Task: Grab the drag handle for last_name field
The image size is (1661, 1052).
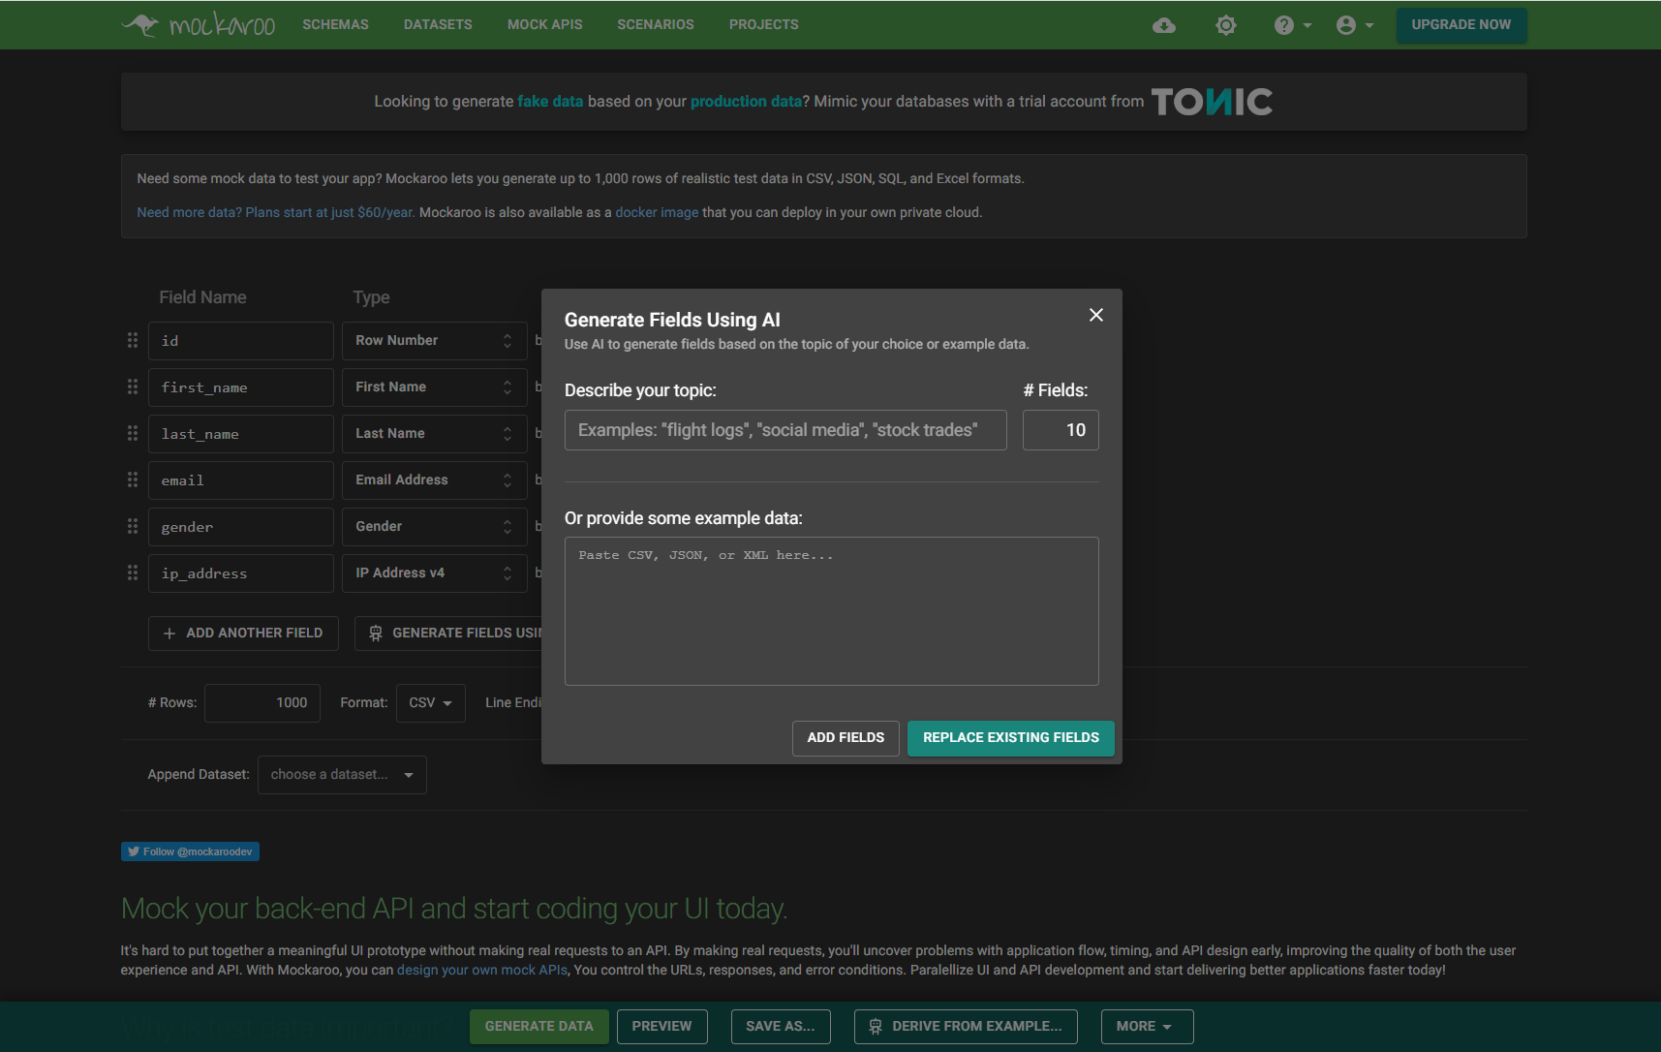Action: click(x=133, y=433)
